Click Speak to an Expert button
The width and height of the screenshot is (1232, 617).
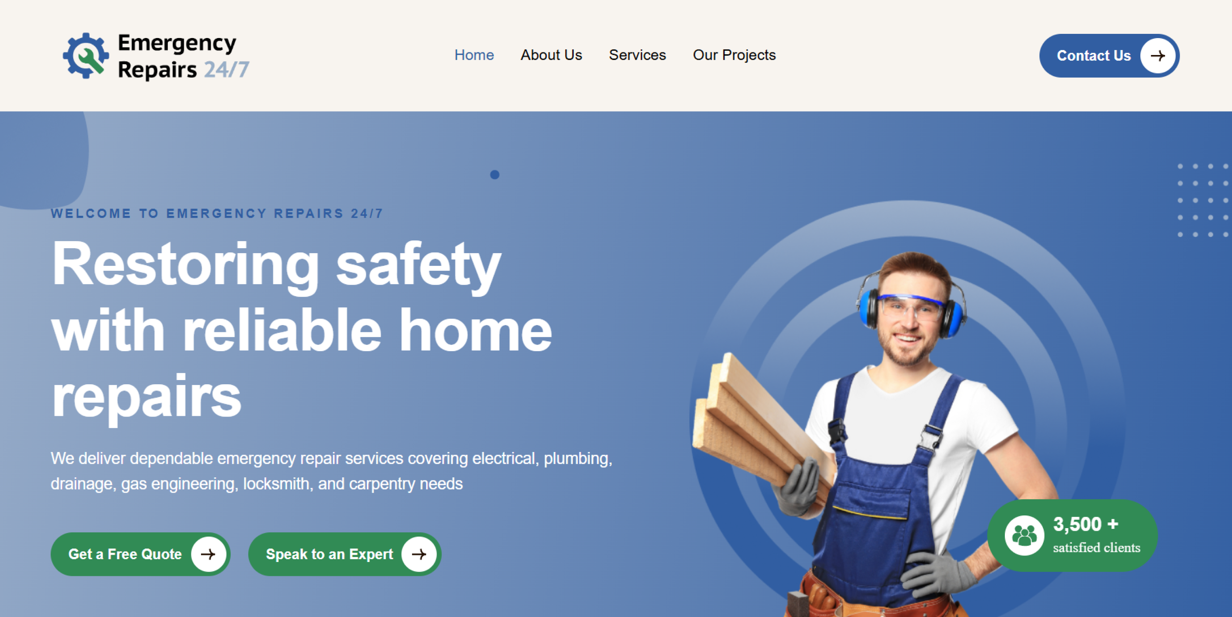coord(345,554)
